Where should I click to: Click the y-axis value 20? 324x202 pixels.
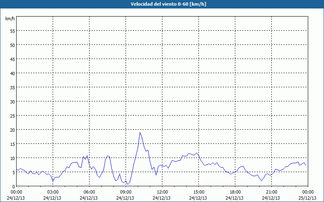click(13, 130)
